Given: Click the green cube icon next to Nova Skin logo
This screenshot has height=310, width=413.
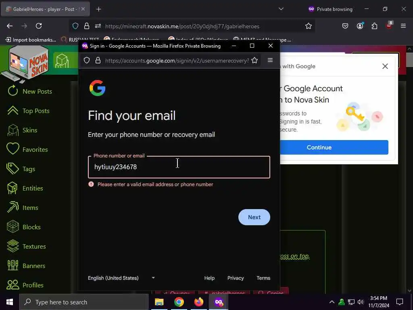Looking at the screenshot, I should [x=62, y=61].
